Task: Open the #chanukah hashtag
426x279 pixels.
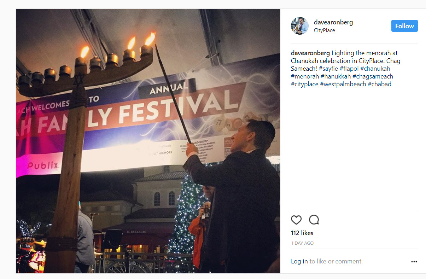Action: 375,69
